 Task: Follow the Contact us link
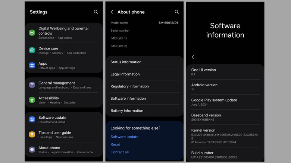119,152
